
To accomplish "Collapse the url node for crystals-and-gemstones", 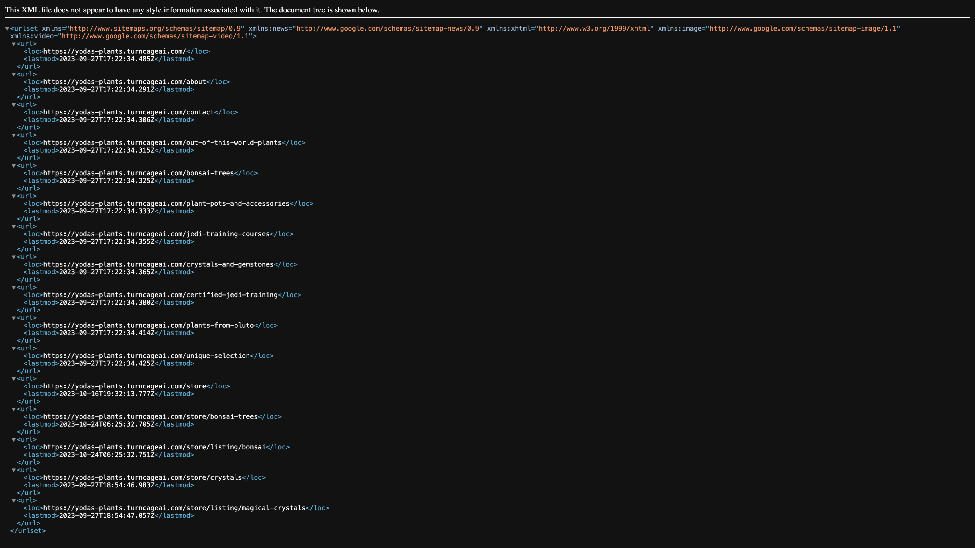I will (x=14, y=257).
